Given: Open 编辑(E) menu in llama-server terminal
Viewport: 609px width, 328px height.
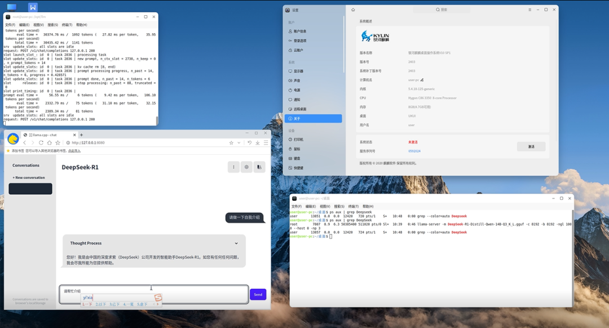Looking at the screenshot, I should [x=24, y=25].
